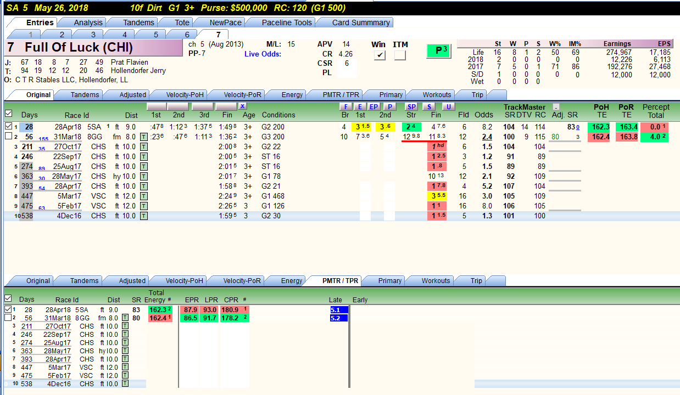Click the PoR TE column header

[x=626, y=111]
